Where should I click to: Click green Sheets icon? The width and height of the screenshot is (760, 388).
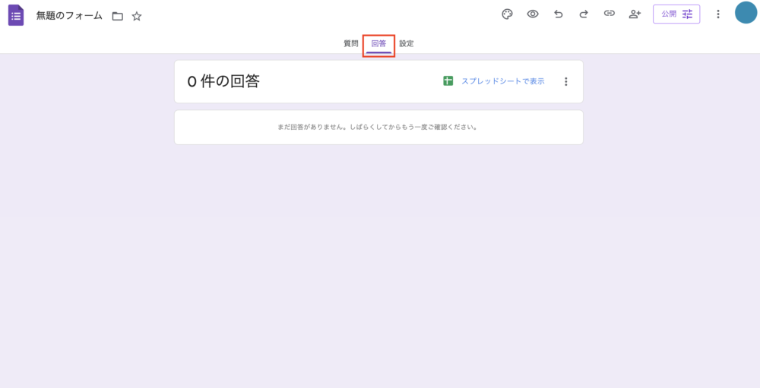coord(448,81)
